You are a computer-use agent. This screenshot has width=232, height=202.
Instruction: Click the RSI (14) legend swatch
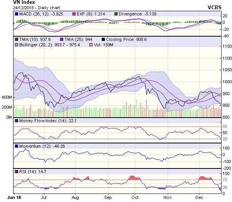point(16,171)
